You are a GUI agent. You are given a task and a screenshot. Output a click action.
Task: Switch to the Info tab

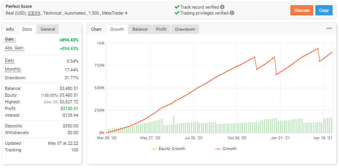tap(10, 29)
